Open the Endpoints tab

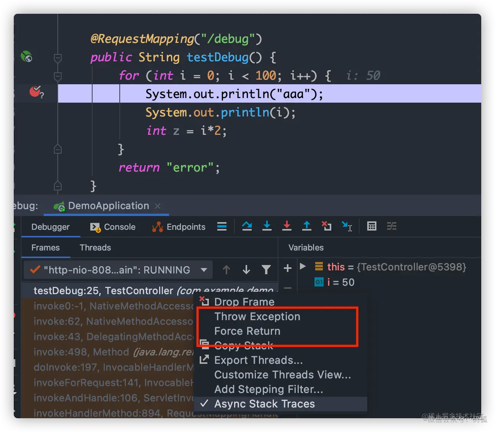(179, 227)
